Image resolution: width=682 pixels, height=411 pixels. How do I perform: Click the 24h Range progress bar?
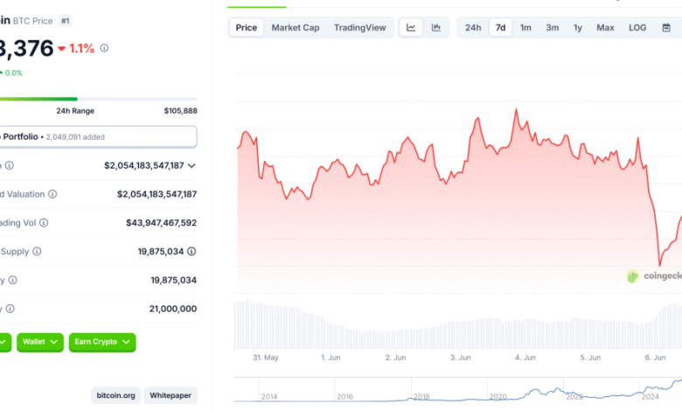tap(98, 99)
